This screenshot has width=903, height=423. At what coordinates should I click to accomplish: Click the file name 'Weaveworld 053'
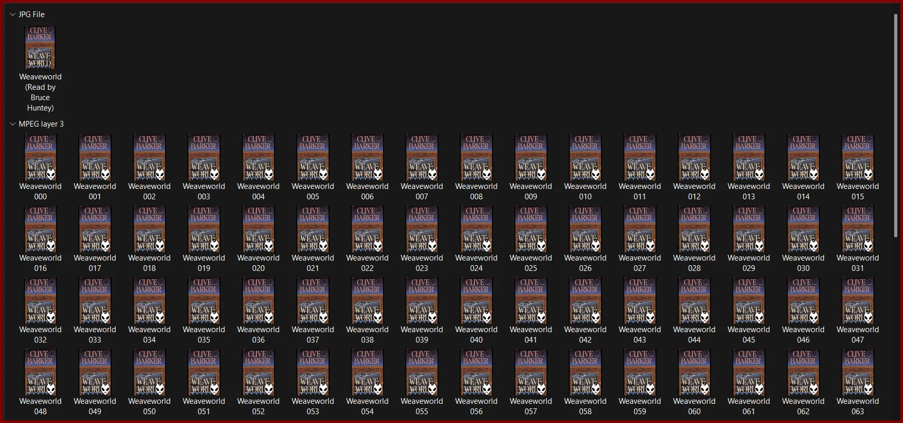point(313,406)
